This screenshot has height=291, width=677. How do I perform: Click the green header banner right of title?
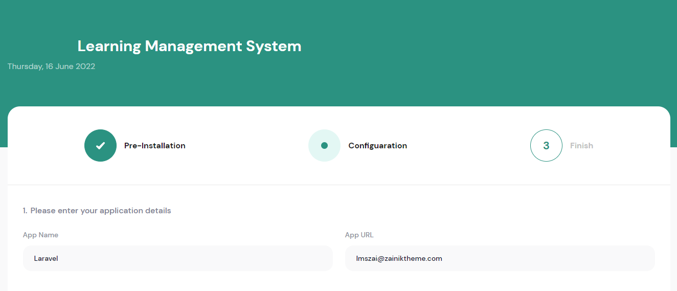click(x=486, y=46)
